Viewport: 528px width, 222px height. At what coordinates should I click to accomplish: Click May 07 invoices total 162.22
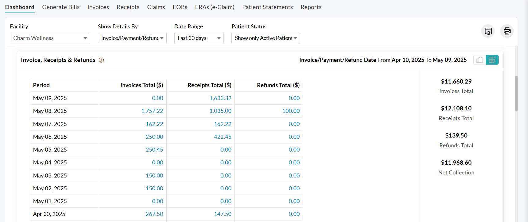(x=154, y=124)
